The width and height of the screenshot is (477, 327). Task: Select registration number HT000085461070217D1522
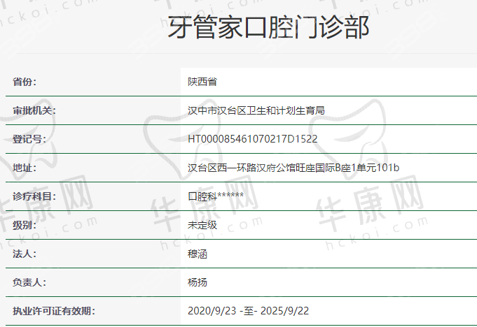252,139
